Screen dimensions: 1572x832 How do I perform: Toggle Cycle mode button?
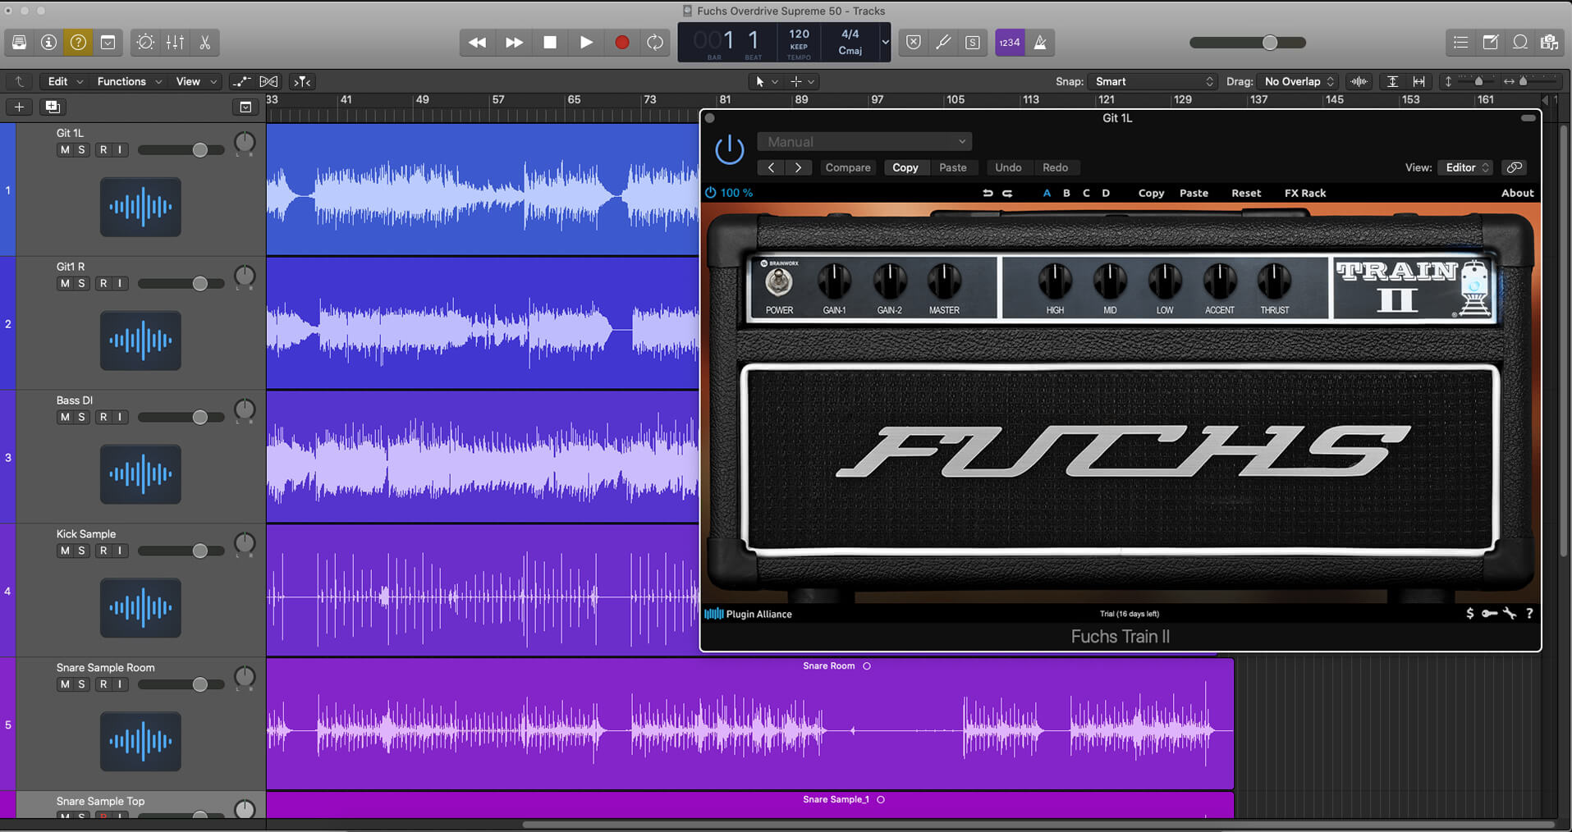pos(655,43)
